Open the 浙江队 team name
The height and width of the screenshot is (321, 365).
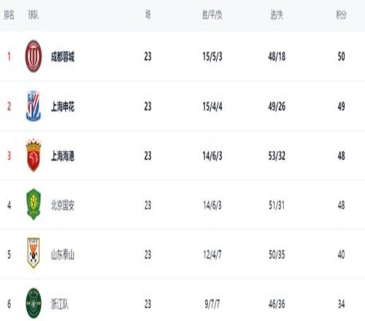(60, 304)
